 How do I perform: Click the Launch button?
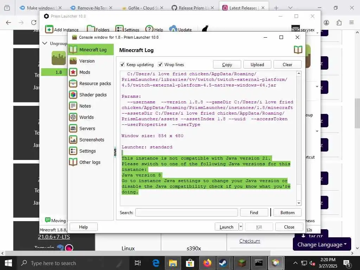point(226,227)
